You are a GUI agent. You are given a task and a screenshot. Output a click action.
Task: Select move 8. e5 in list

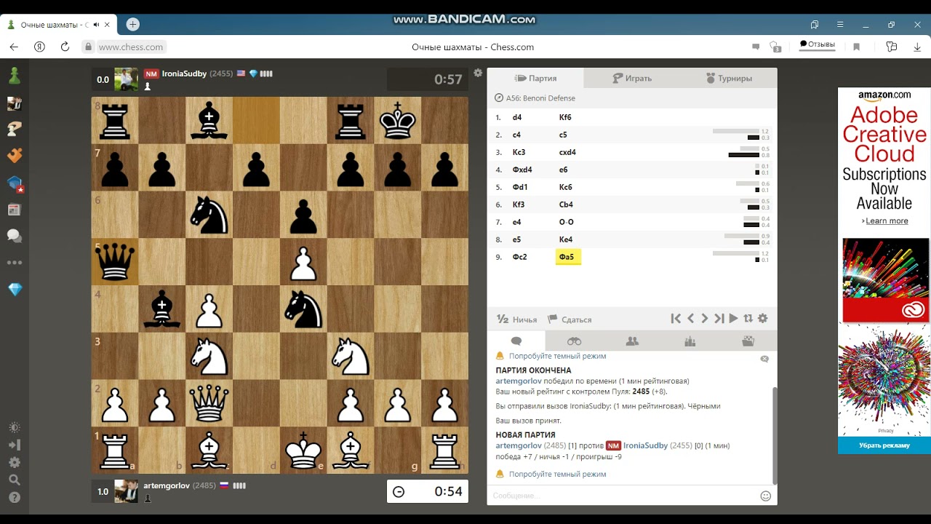click(x=516, y=239)
